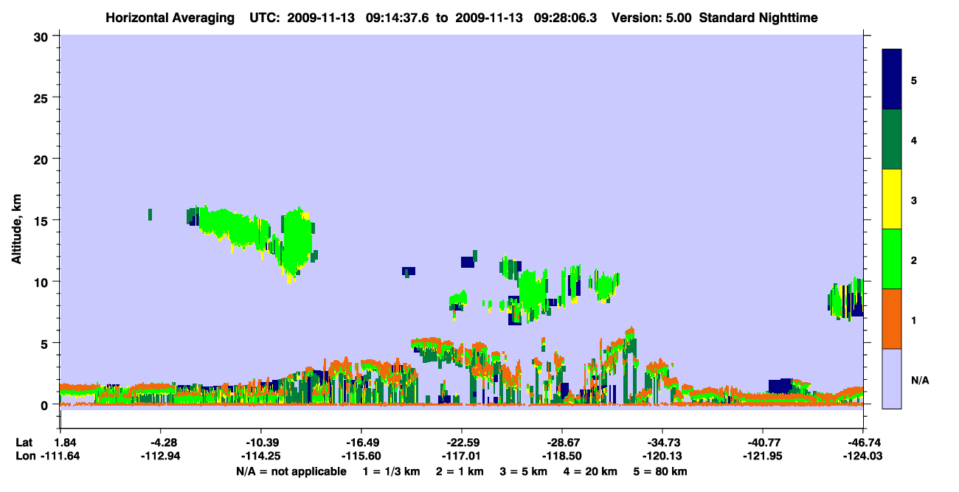Click the yellow colorbar segment labeled 3

(x=892, y=199)
